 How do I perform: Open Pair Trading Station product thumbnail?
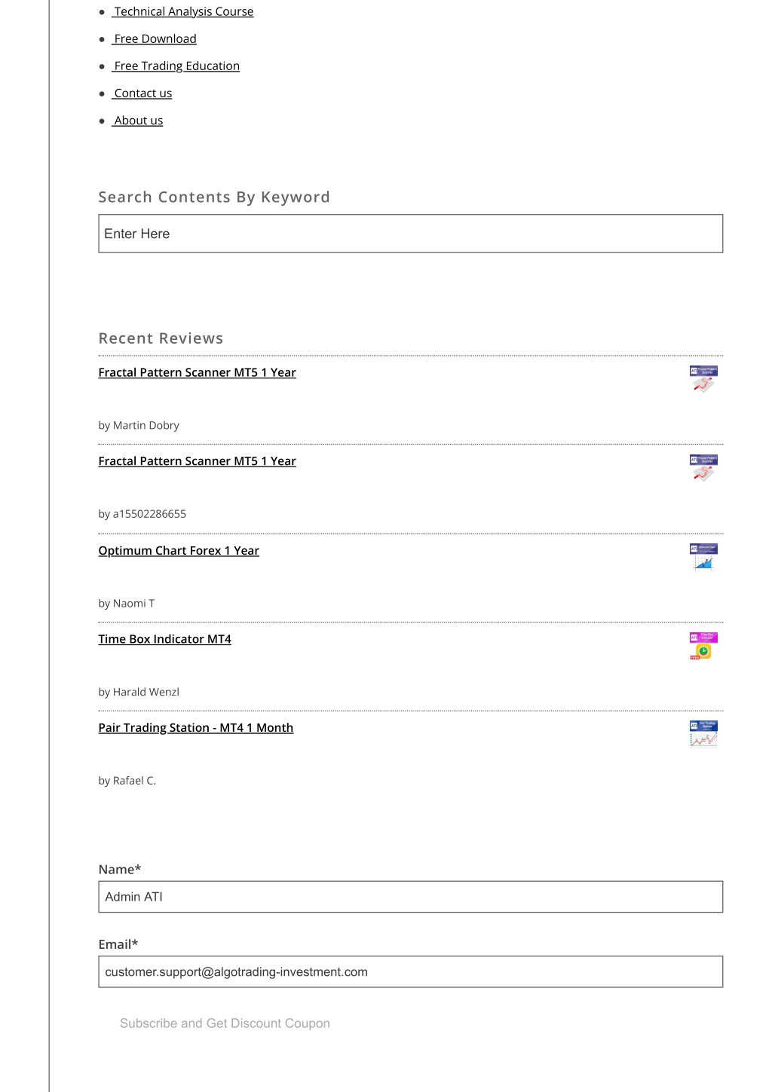[x=703, y=734]
